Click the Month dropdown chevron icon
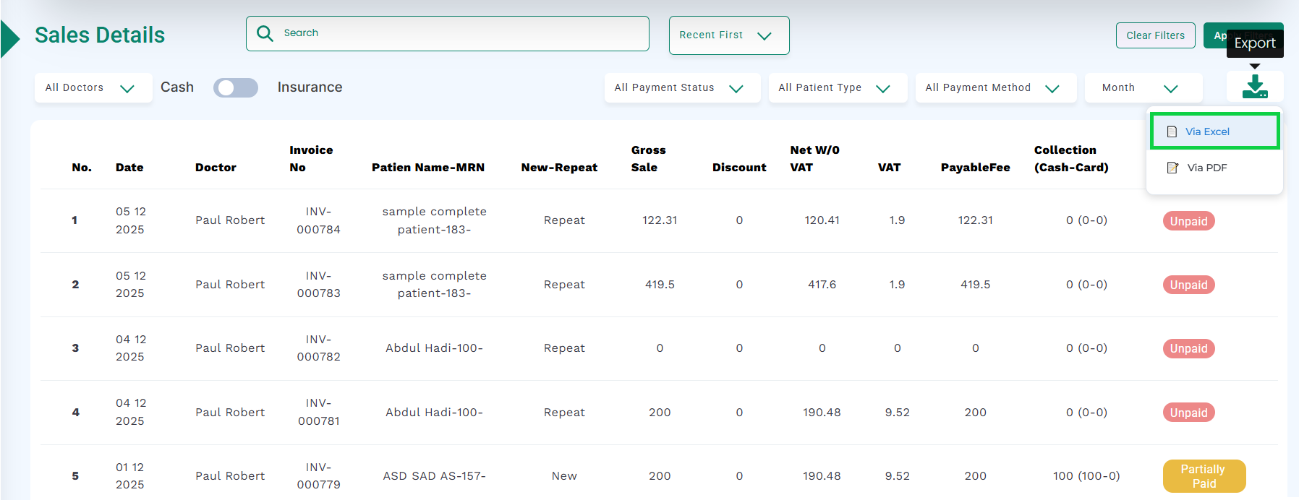This screenshot has height=500, width=1299. 1170,88
